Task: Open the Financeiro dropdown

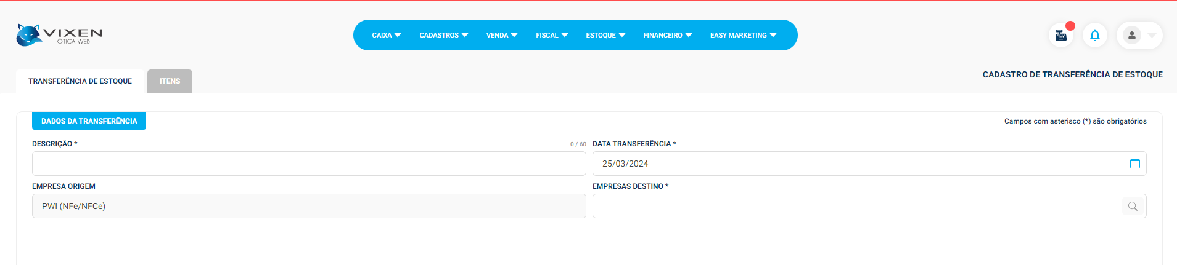Action: pos(667,35)
